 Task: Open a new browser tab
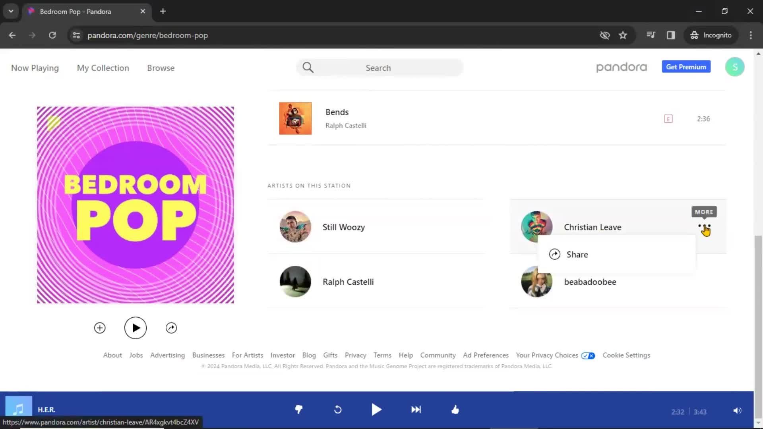tap(163, 11)
